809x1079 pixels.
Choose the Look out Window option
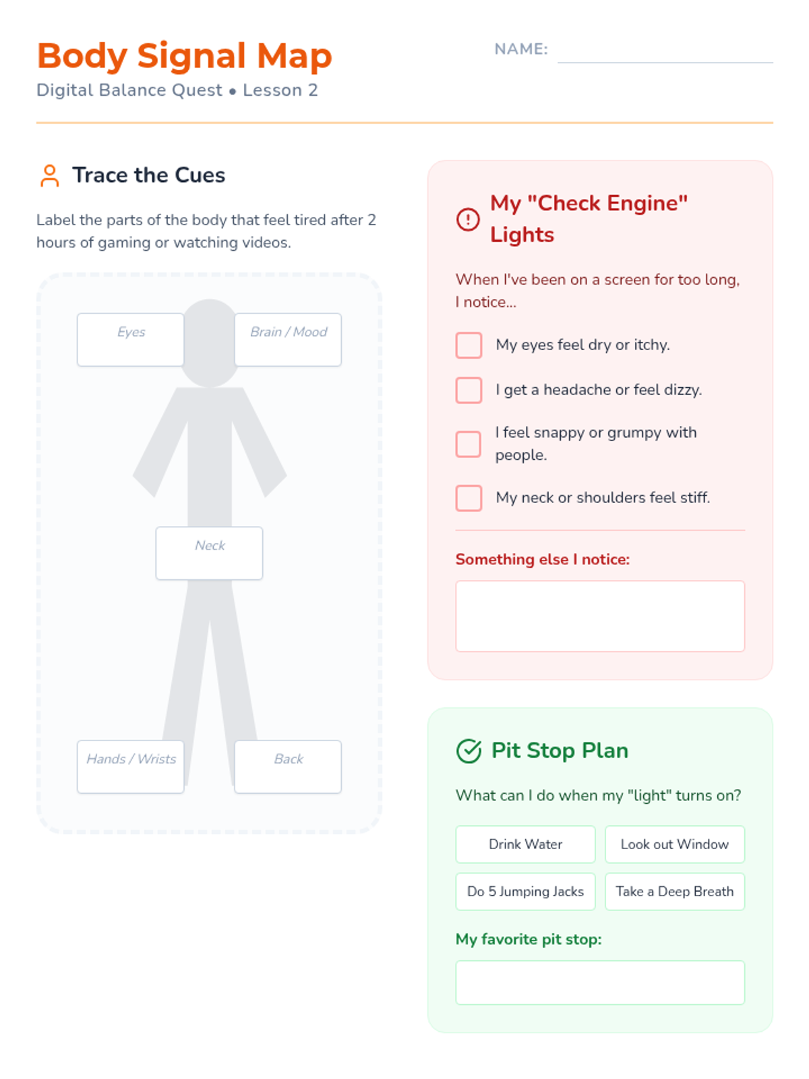pyautogui.click(x=675, y=844)
